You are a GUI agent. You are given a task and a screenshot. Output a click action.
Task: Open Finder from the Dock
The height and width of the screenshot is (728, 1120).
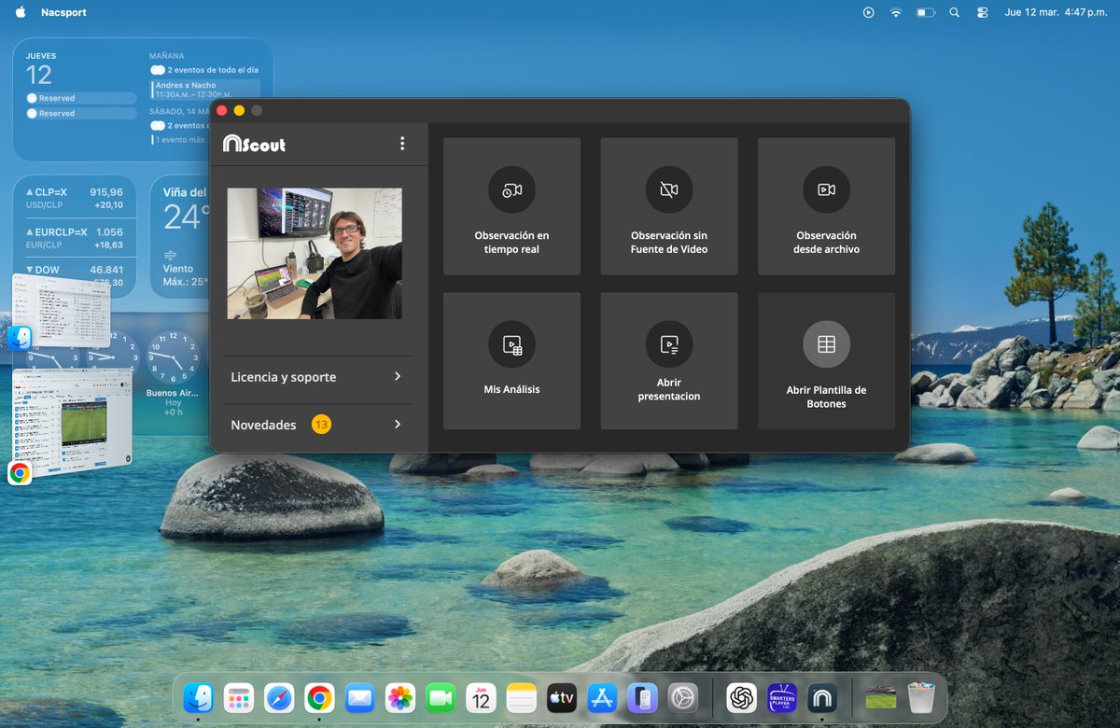pos(198,697)
